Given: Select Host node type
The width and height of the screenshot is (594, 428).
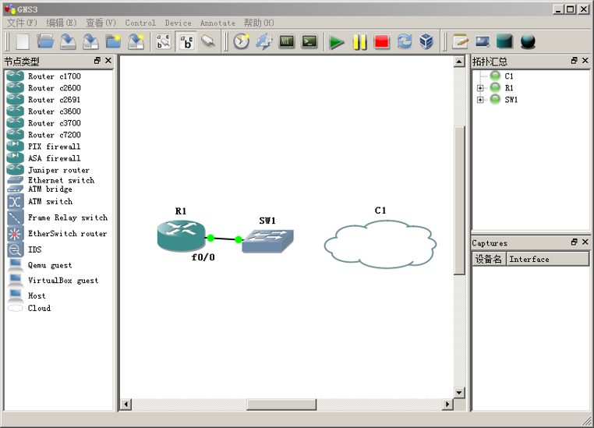Looking at the screenshot, I should 37,295.
